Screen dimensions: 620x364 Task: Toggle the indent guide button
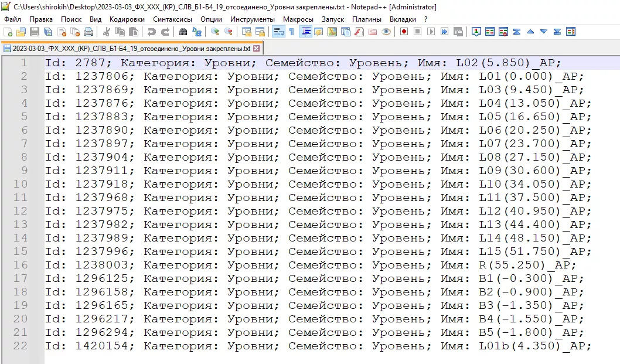(306, 32)
